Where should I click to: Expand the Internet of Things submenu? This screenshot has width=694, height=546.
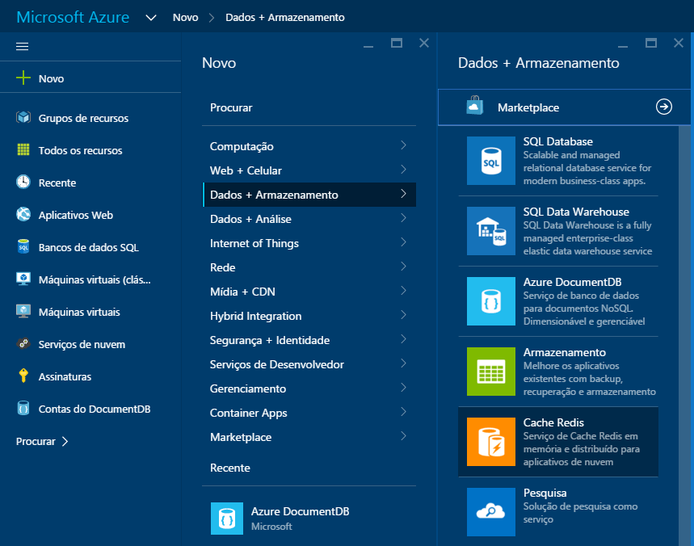[253, 243]
